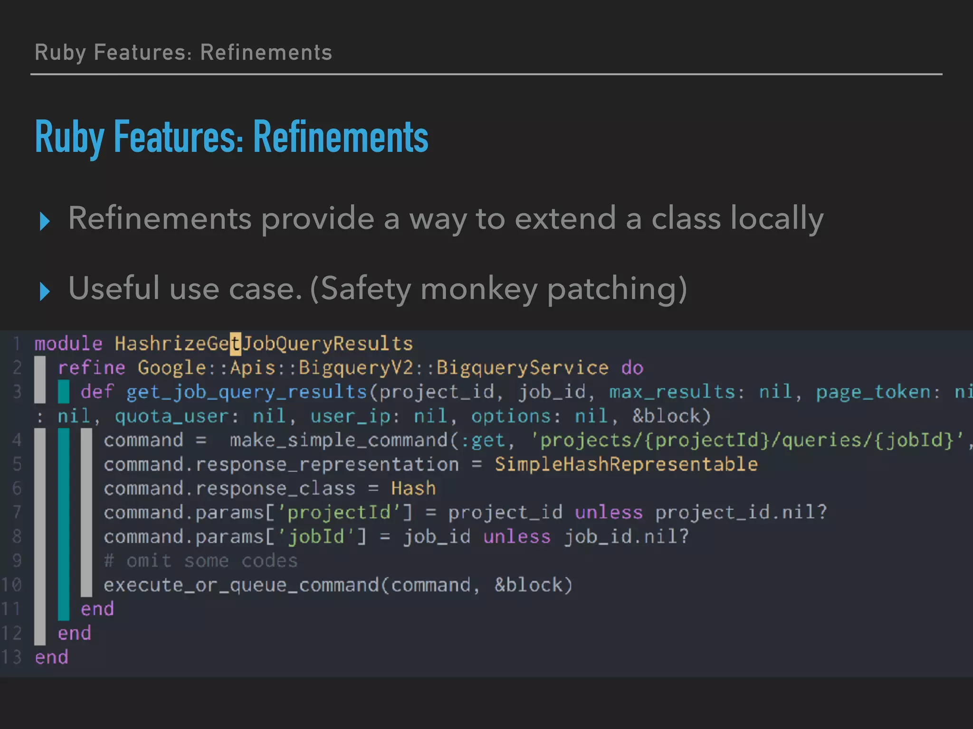Click 'Safety monkey patching' bullet text
Image resolution: width=973 pixels, height=729 pixels.
point(499,289)
